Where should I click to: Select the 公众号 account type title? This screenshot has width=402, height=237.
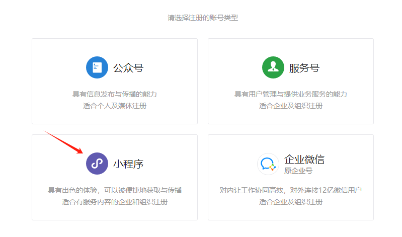click(x=128, y=68)
